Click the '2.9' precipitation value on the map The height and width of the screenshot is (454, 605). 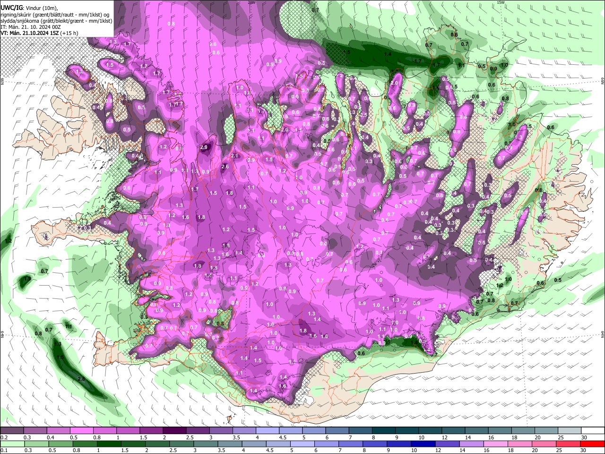pos(204,148)
